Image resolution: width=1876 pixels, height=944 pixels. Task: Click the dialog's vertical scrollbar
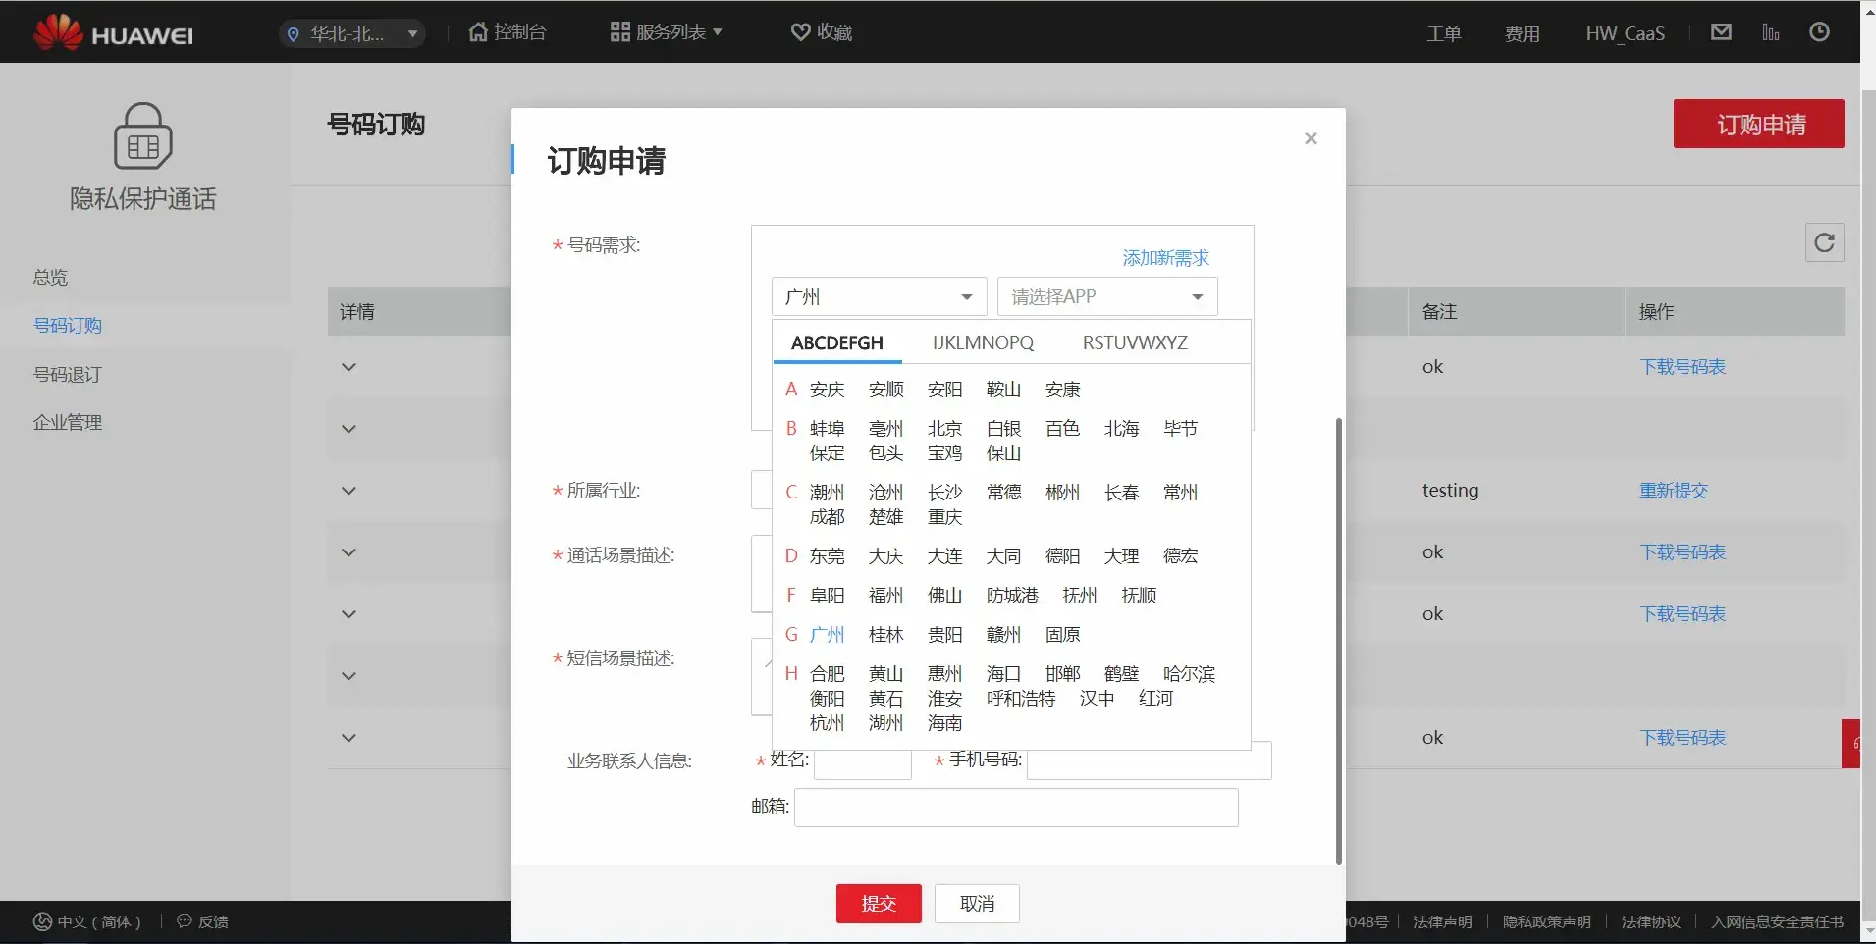(1338, 638)
